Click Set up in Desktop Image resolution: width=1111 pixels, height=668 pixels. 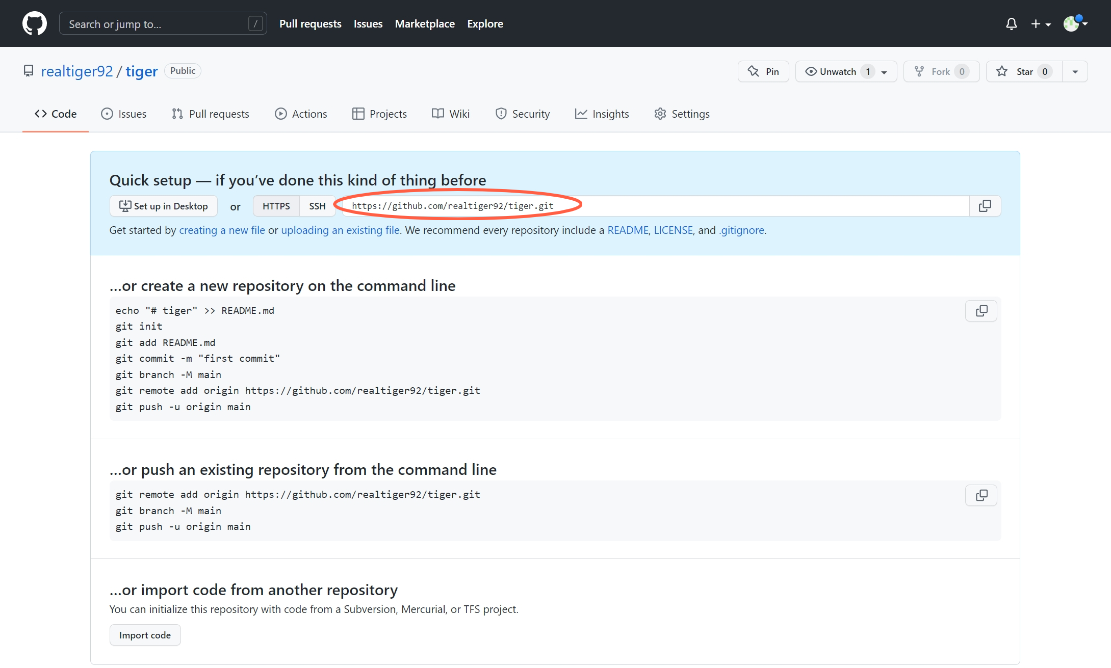(164, 206)
